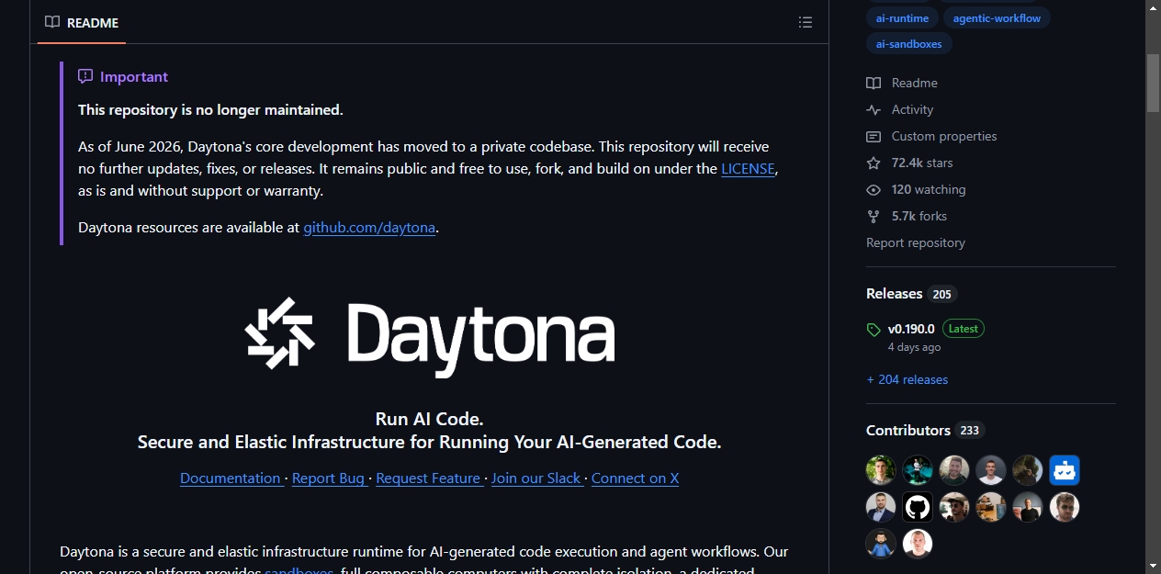Click the 'sandboxes' link in the description paragraph
The height and width of the screenshot is (574, 1161).
299,571
